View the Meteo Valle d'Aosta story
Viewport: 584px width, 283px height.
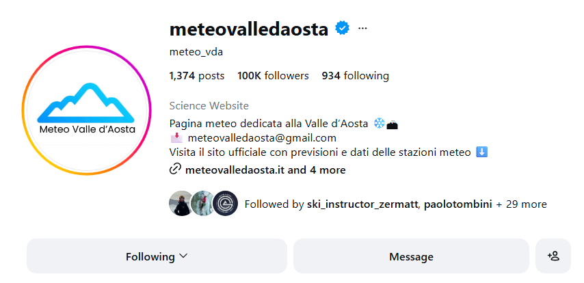pyautogui.click(x=86, y=111)
